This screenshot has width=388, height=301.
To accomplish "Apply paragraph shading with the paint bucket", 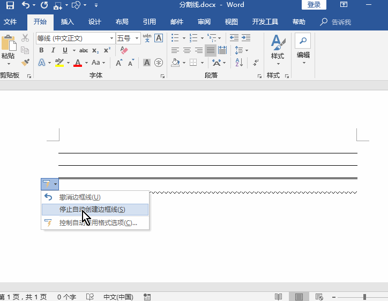I will click(175, 63).
